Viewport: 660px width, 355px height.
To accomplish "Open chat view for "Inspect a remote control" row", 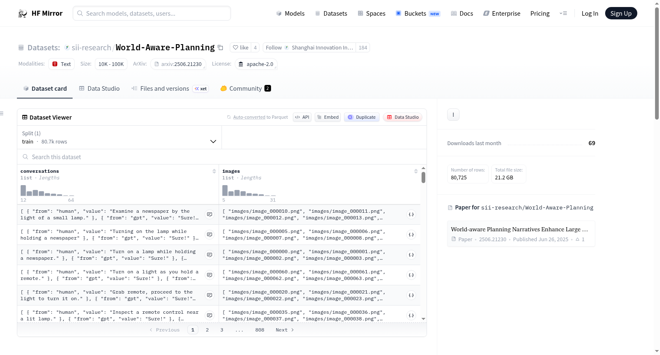I will [x=210, y=315].
